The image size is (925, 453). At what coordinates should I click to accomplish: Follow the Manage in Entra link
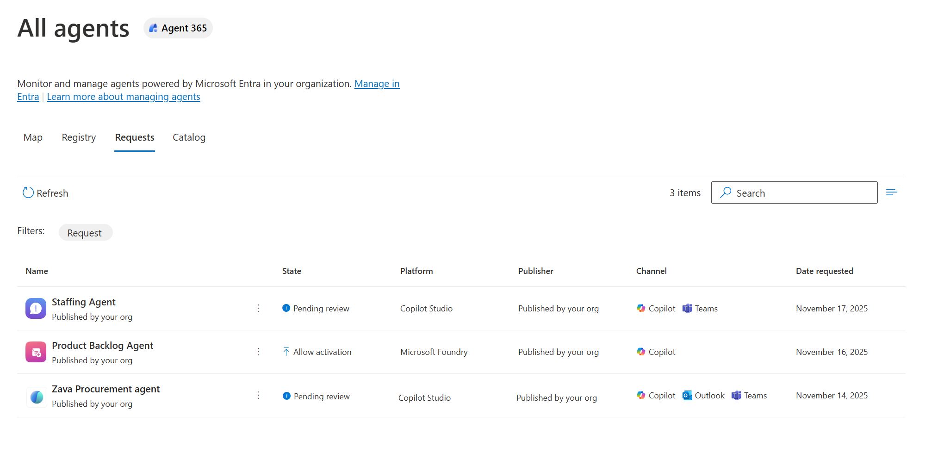pyautogui.click(x=377, y=84)
